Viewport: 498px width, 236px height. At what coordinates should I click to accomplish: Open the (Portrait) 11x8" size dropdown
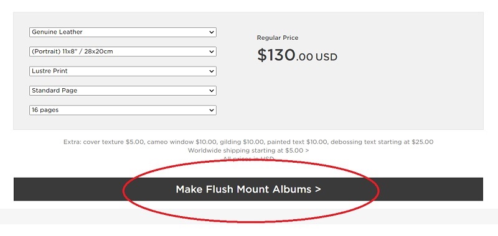(x=123, y=52)
